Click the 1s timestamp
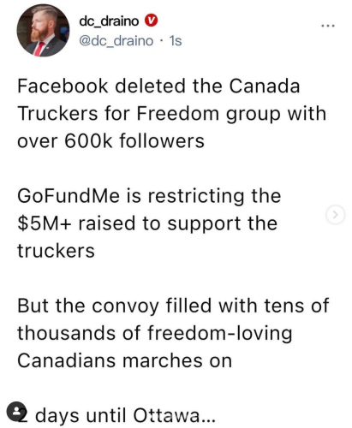Image resolution: width=352 pixels, height=428 pixels. coord(176,41)
